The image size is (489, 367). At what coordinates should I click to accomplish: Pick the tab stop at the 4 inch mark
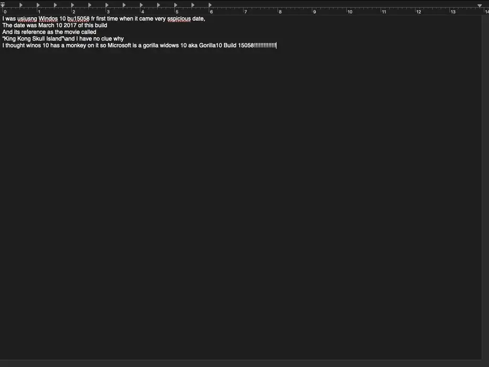(141, 5)
